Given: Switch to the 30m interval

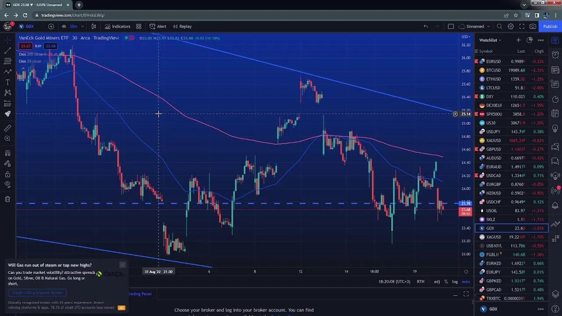Looking at the screenshot, I should click(73, 26).
